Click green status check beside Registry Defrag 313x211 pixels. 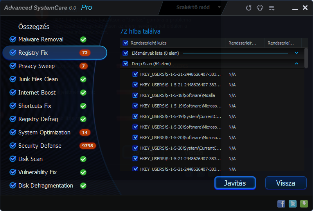83,119
